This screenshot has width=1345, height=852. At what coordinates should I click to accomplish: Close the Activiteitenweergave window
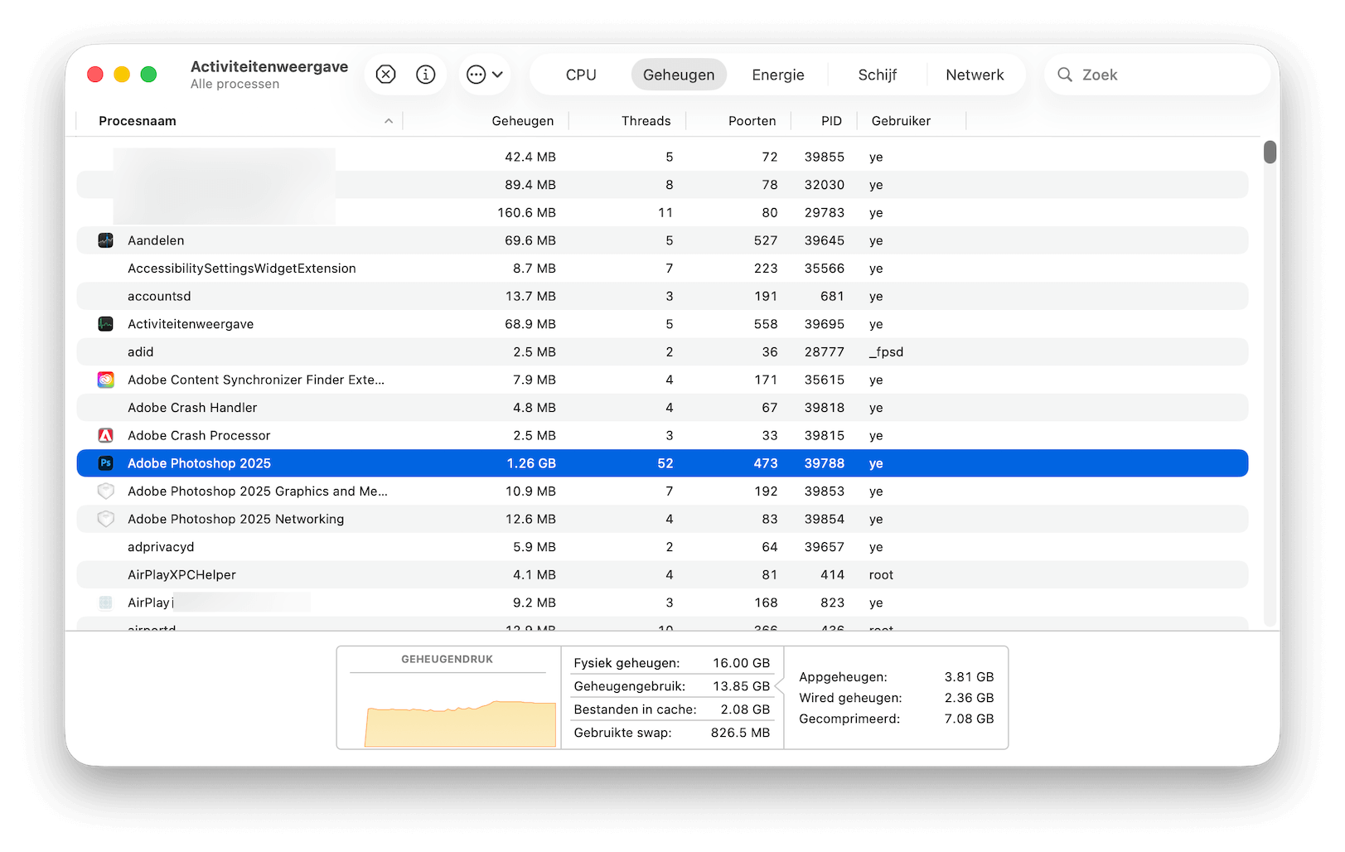(x=95, y=75)
